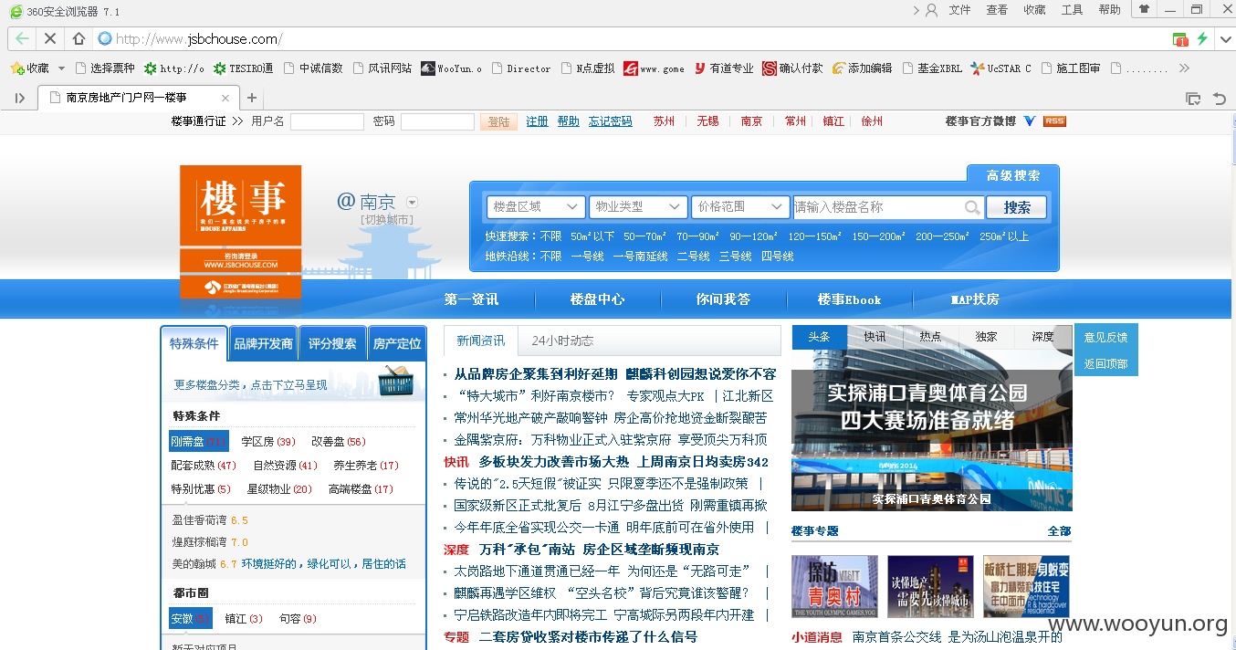
Task: Open the 楼盘区域 dropdown
Action: [536, 207]
